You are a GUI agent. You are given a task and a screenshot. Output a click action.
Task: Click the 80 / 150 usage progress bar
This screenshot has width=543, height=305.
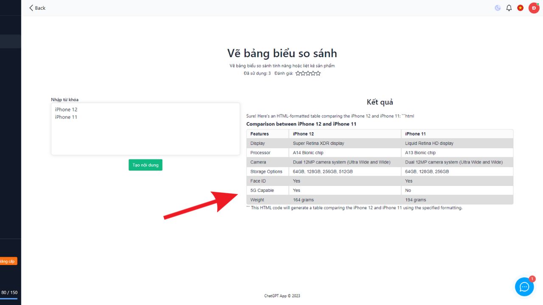9,298
